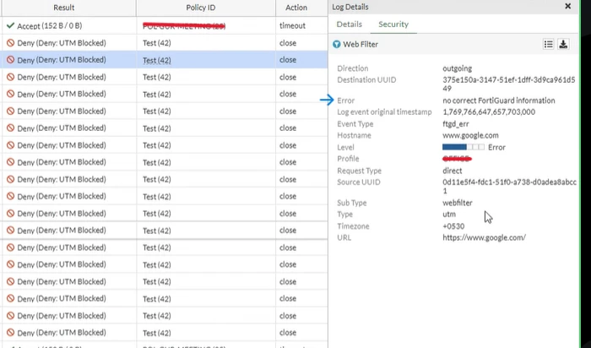Click the green check icon on Accept row

[x=10, y=25]
